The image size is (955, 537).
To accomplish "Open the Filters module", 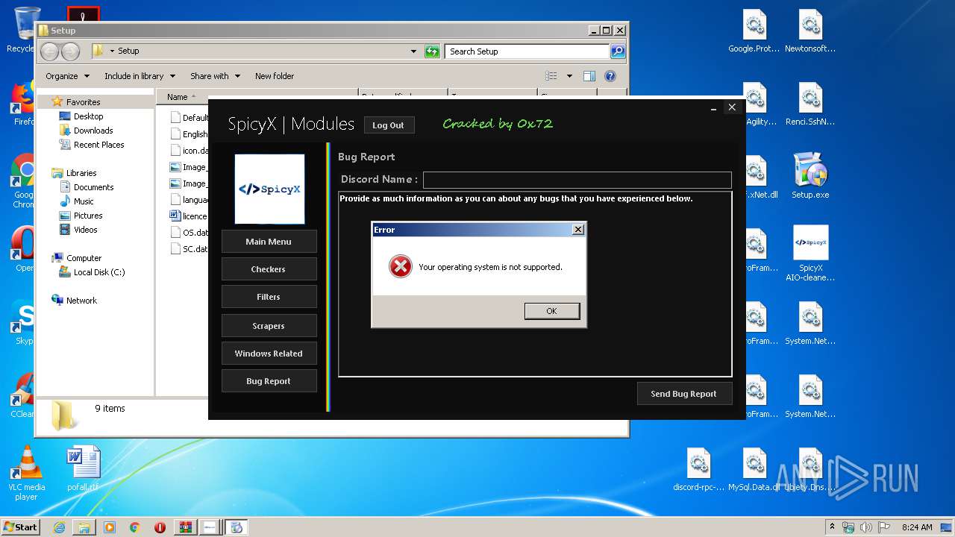I will click(269, 297).
